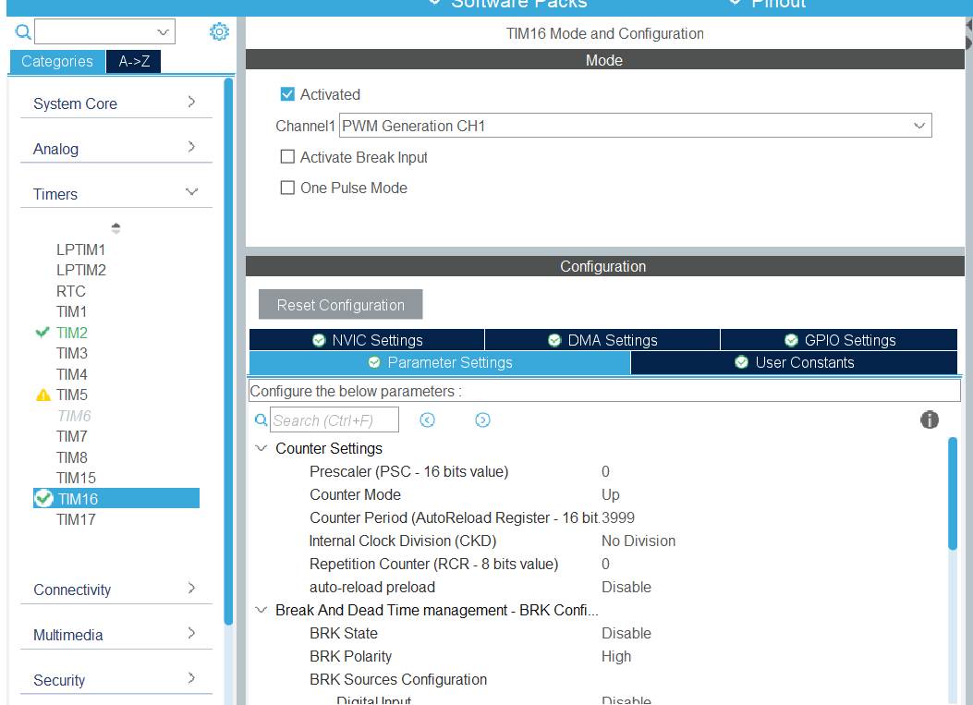Click the sort arrows icon under Timers
Screen dimensions: 973x705
tap(116, 228)
